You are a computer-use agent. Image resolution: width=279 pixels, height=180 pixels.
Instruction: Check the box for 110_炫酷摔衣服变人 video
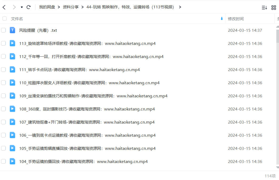tap(3, 83)
